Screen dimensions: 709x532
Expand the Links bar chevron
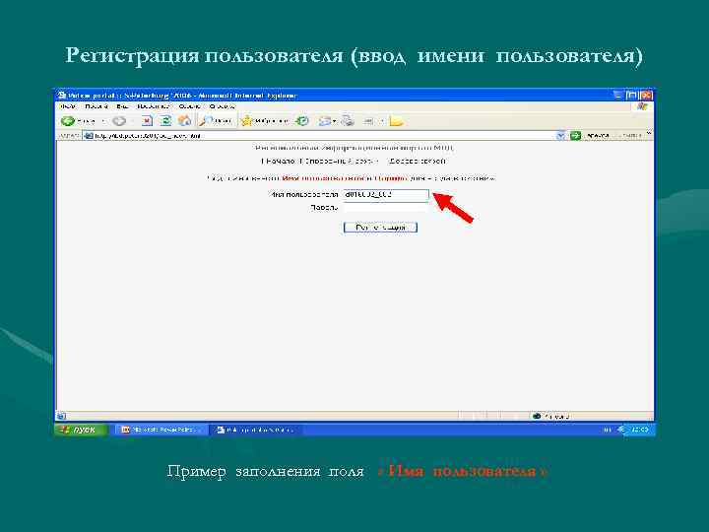click(649, 134)
